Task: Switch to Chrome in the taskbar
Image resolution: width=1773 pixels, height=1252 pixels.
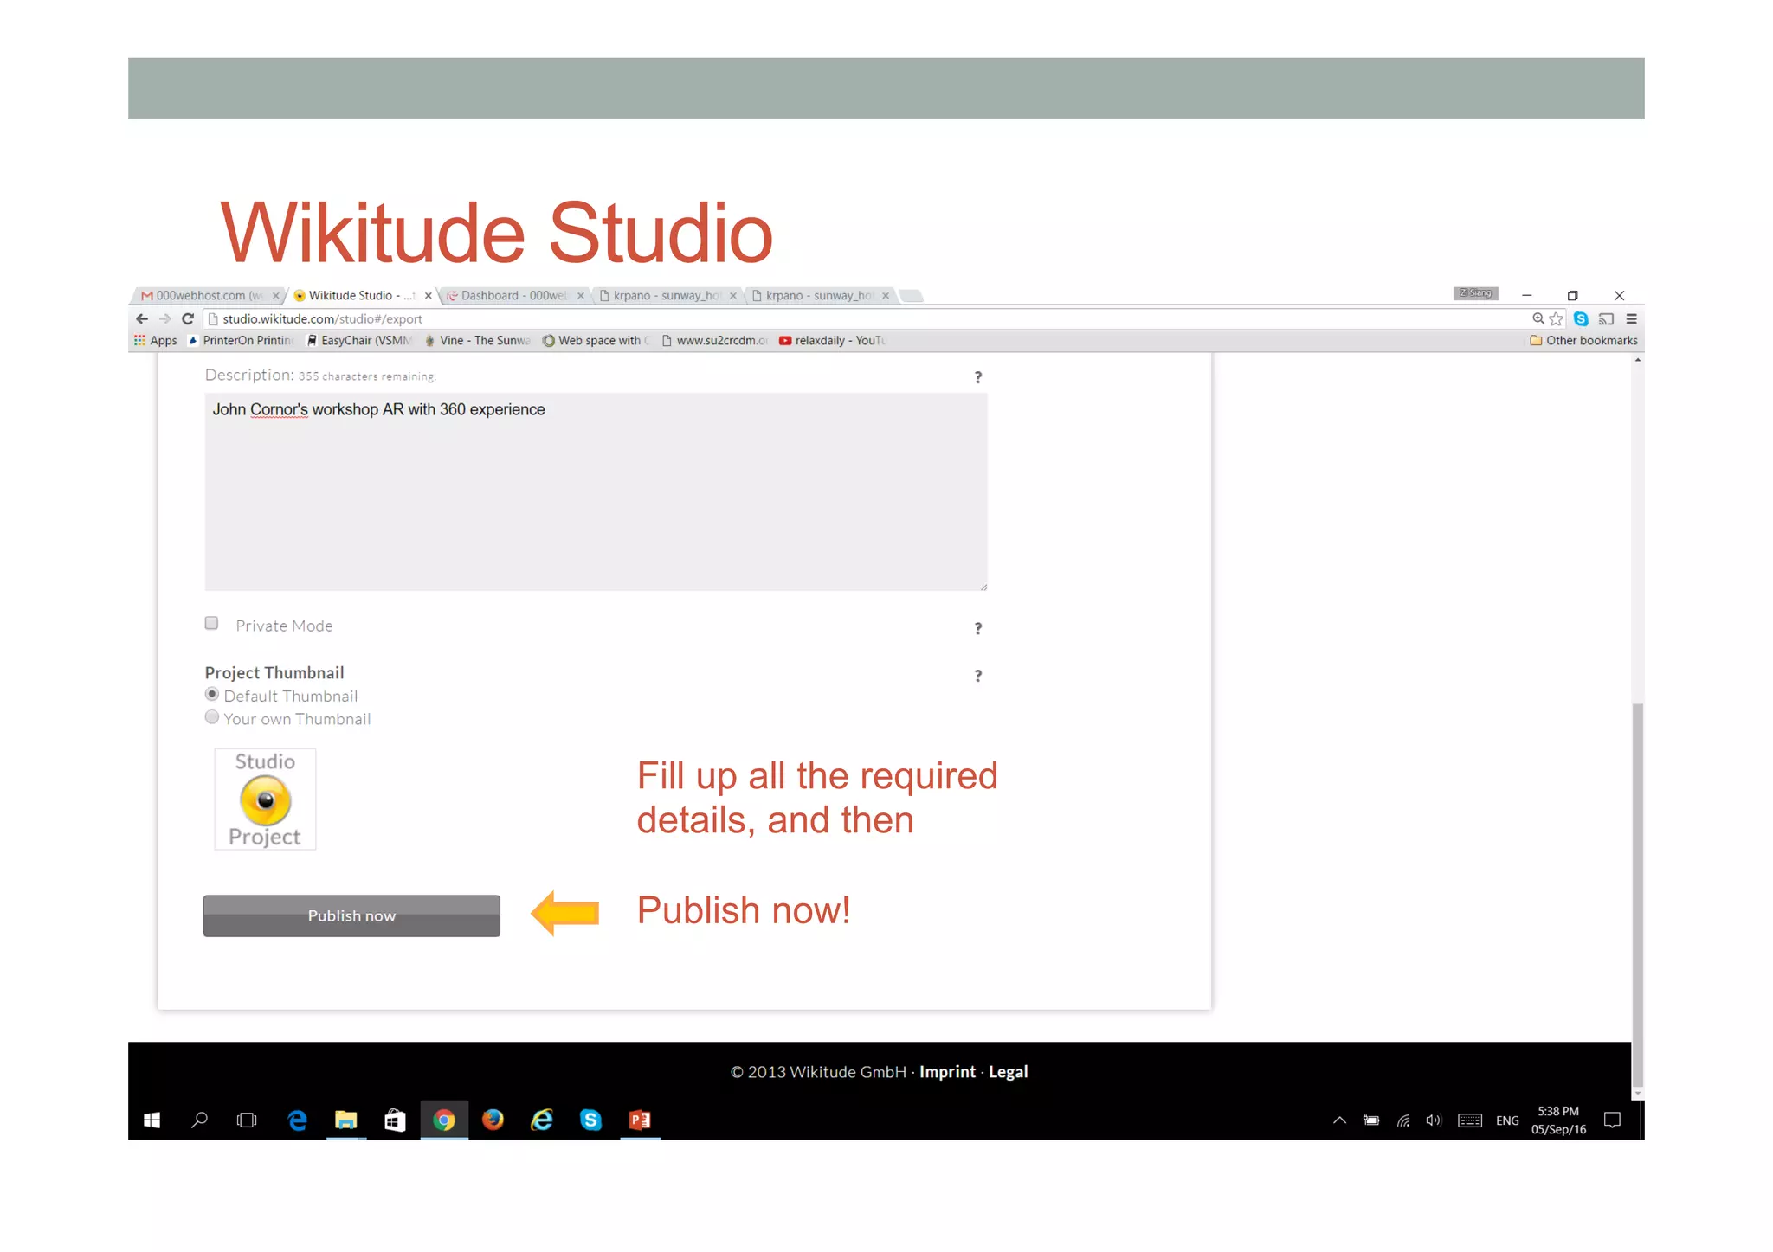Action: pyautogui.click(x=444, y=1120)
